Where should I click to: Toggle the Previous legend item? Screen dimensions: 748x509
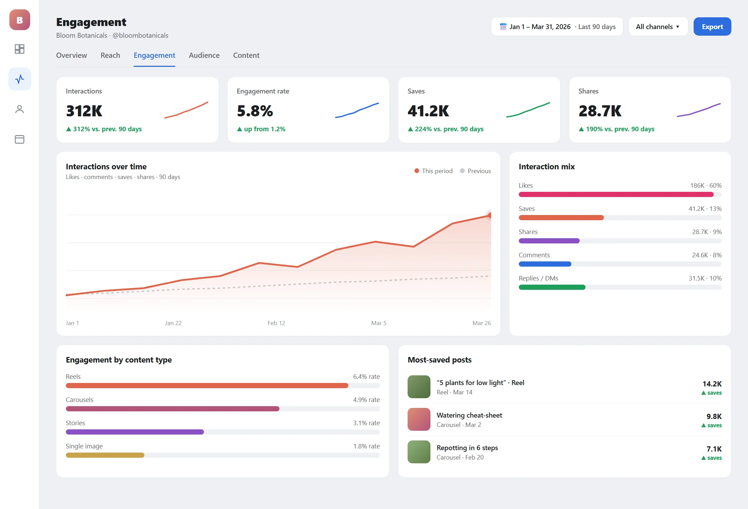475,171
